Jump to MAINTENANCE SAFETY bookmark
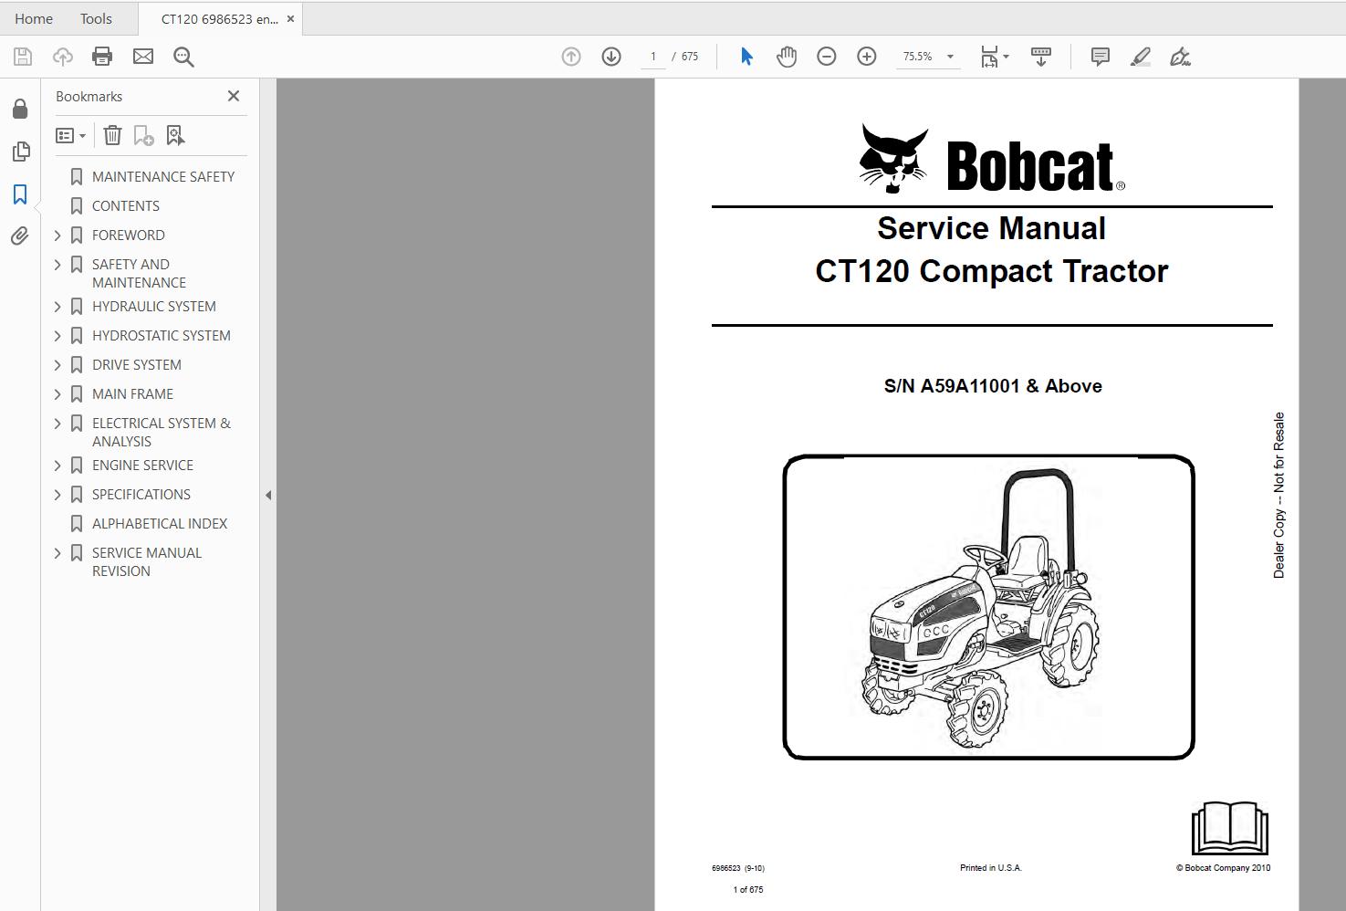 click(163, 177)
